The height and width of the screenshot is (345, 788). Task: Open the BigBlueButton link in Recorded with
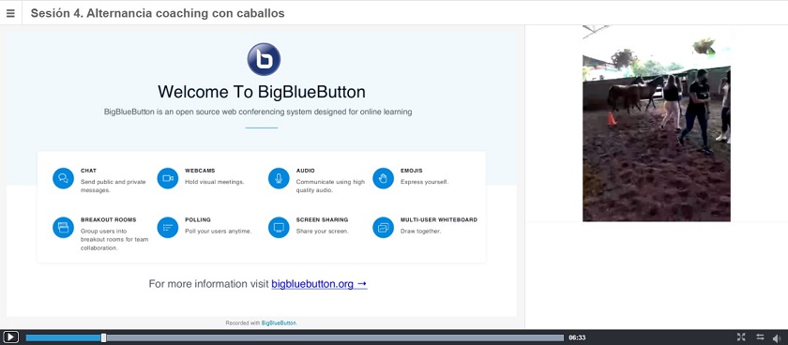coord(279,322)
